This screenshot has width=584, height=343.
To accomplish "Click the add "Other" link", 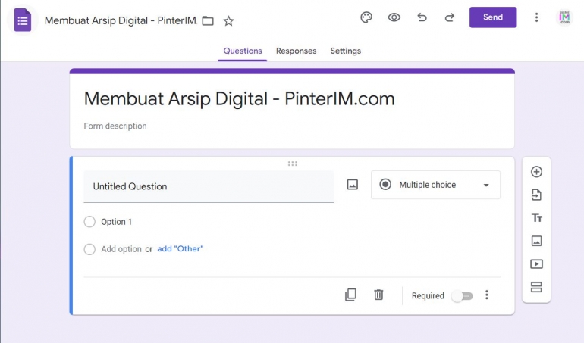I will click(x=181, y=249).
